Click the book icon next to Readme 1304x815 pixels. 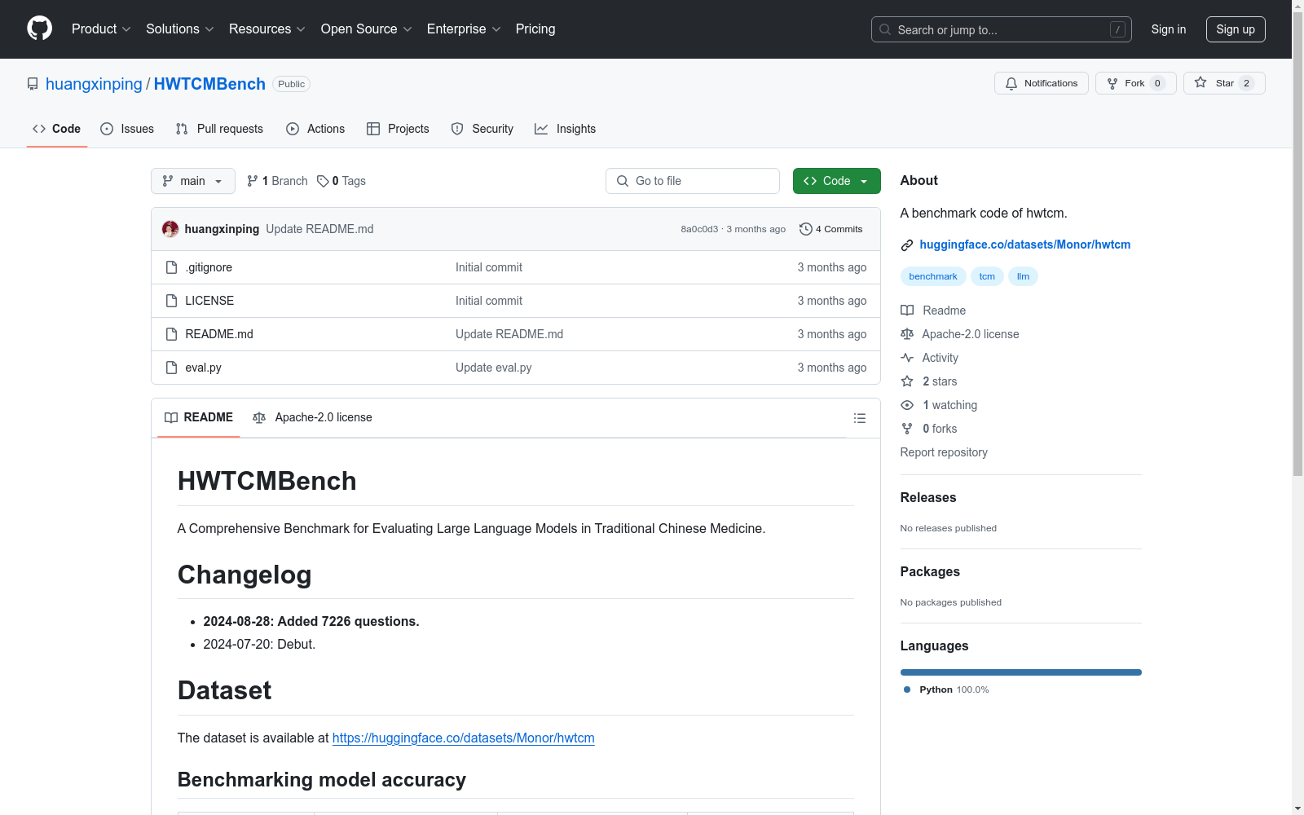(907, 311)
